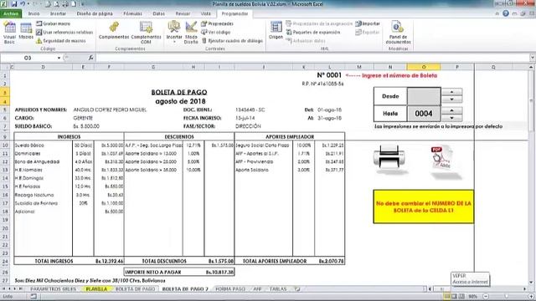
Task: Switch to FORMA PAGO sheet tab
Action: point(230,289)
